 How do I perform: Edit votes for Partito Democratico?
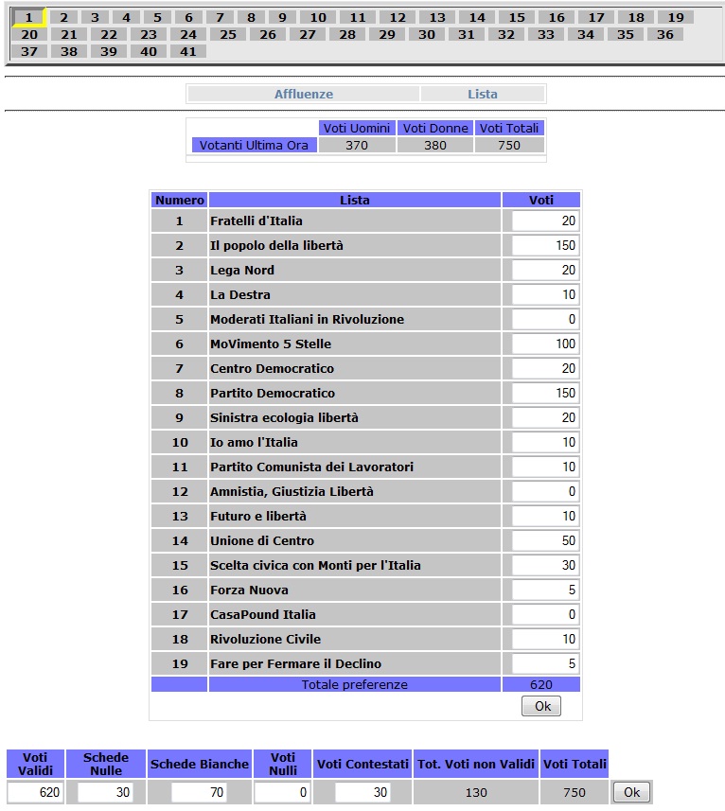(x=545, y=393)
